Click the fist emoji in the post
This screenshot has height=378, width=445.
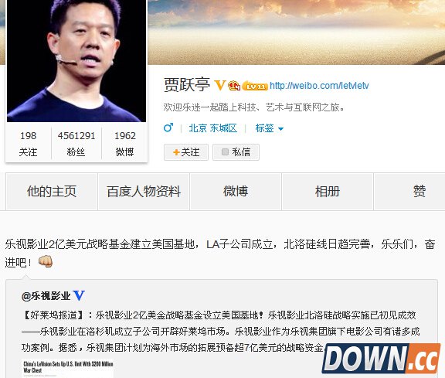coord(46,261)
